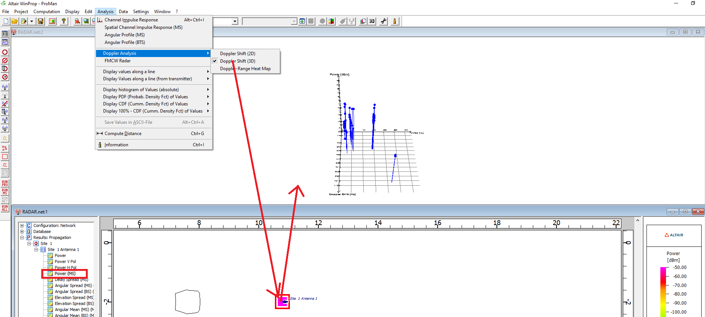Select Compute Distance menu entry

point(154,134)
